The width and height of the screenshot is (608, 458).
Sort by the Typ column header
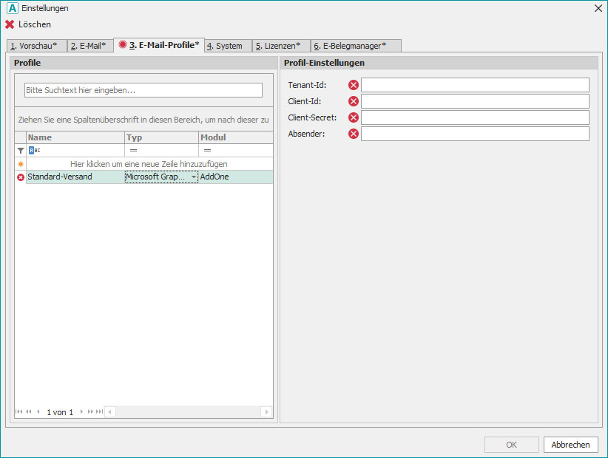(x=161, y=137)
